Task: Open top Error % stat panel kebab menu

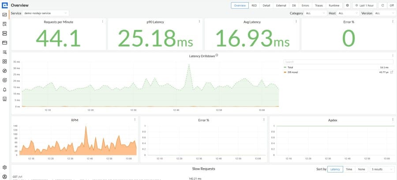Action: point(393,22)
